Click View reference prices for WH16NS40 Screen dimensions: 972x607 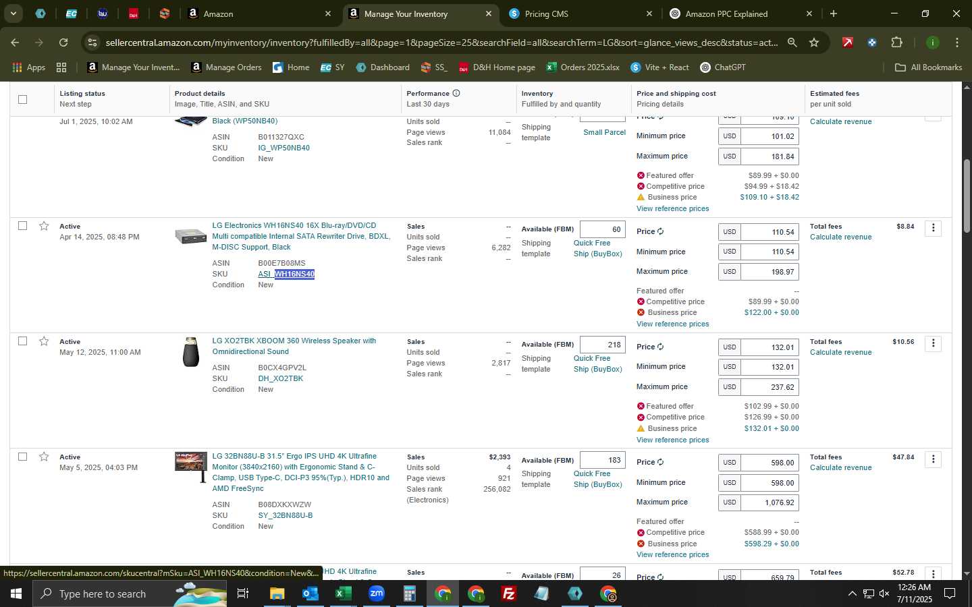coord(672,324)
